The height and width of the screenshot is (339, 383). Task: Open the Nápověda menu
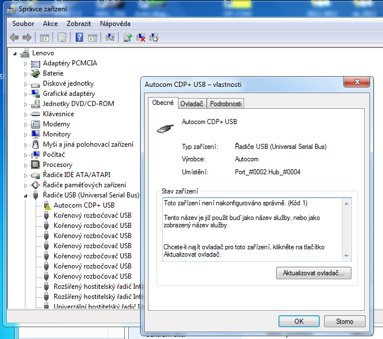115,24
